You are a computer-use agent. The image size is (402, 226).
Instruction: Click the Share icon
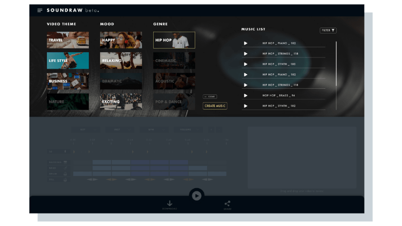(227, 203)
